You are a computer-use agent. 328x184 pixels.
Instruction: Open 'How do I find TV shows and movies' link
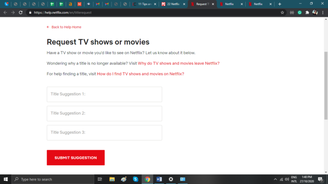click(x=140, y=74)
